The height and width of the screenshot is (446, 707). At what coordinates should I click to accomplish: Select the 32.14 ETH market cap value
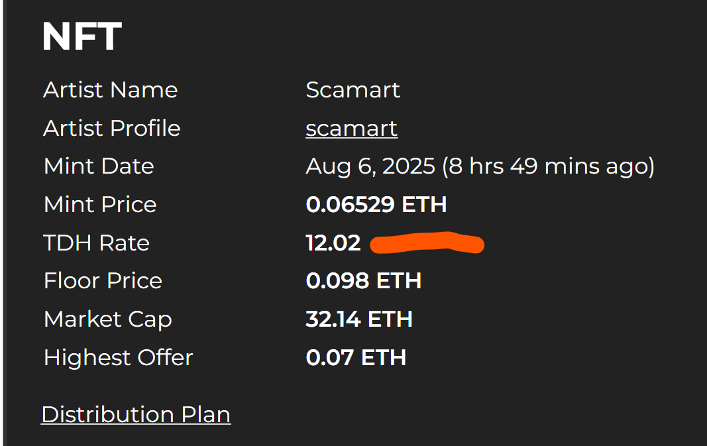tap(359, 319)
